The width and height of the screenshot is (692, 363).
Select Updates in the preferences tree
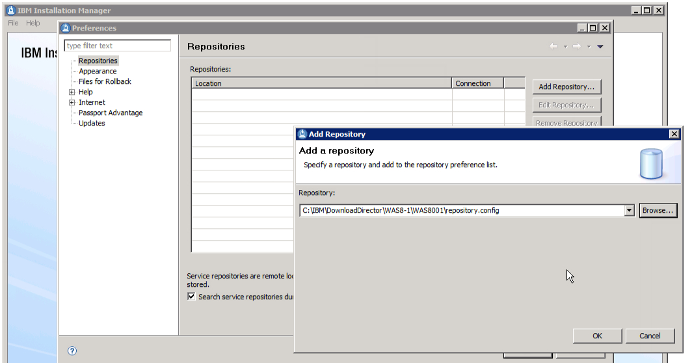pos(92,123)
